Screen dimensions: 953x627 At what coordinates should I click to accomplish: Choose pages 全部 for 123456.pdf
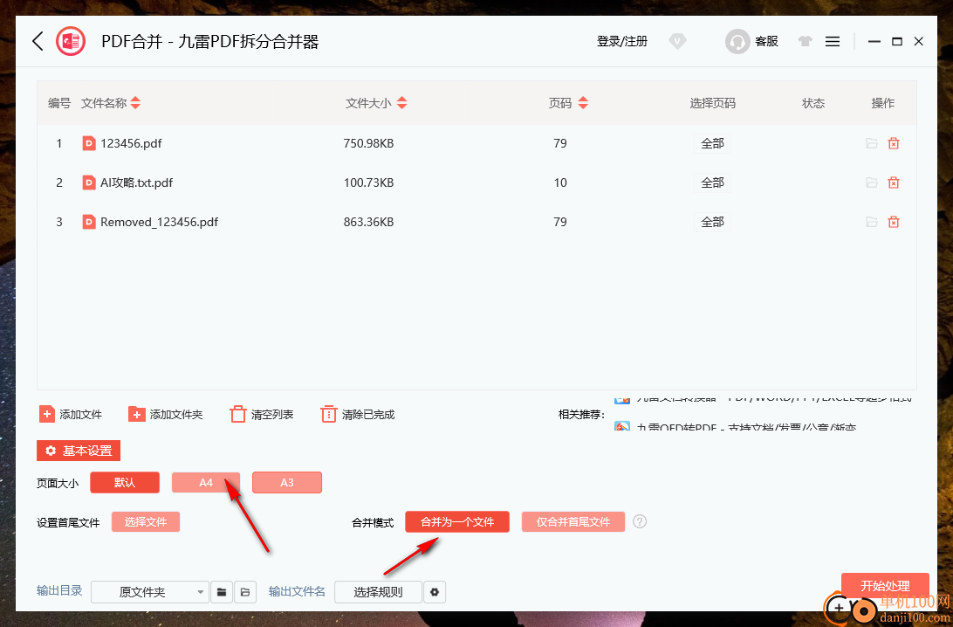(x=712, y=143)
